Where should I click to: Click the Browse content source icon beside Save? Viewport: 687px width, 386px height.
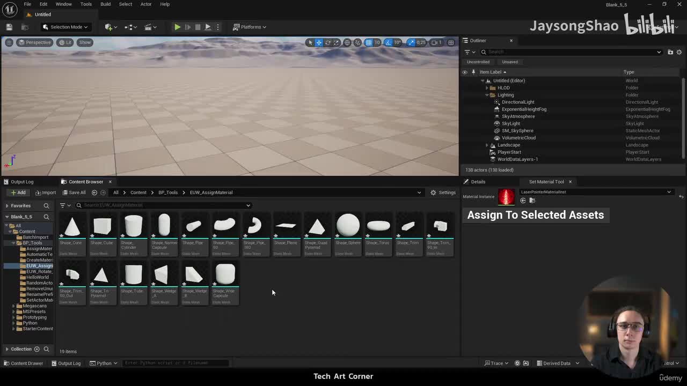point(25,27)
